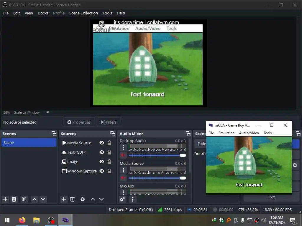Image resolution: width=302 pixels, height=226 pixels.
Task: Open Fade transition dropdown
Action: (201, 144)
